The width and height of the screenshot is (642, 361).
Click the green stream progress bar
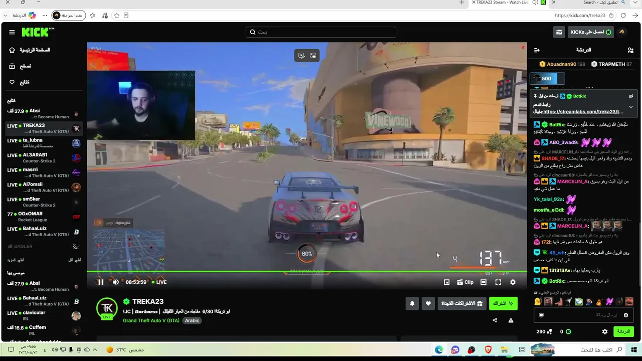click(307, 272)
